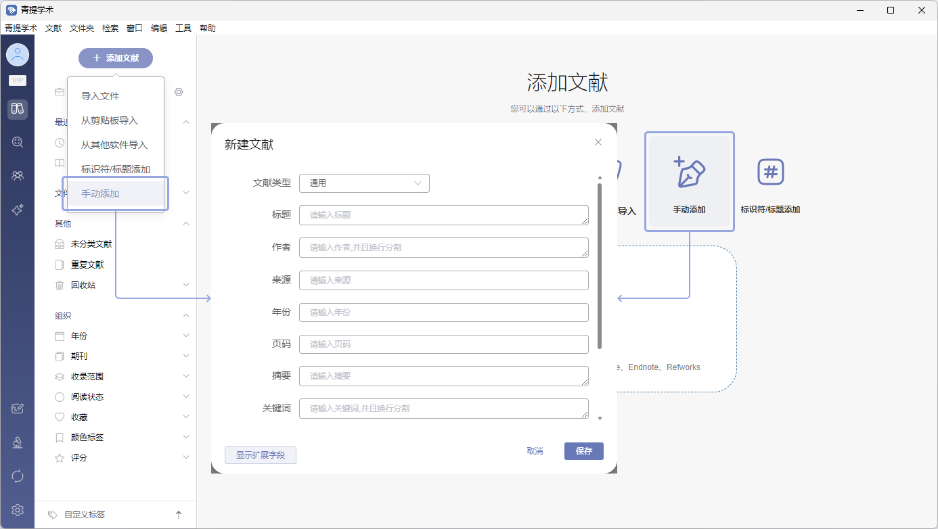This screenshot has height=529, width=938.
Task: Click up arrow beside 自定义标签
Action: pyautogui.click(x=179, y=515)
